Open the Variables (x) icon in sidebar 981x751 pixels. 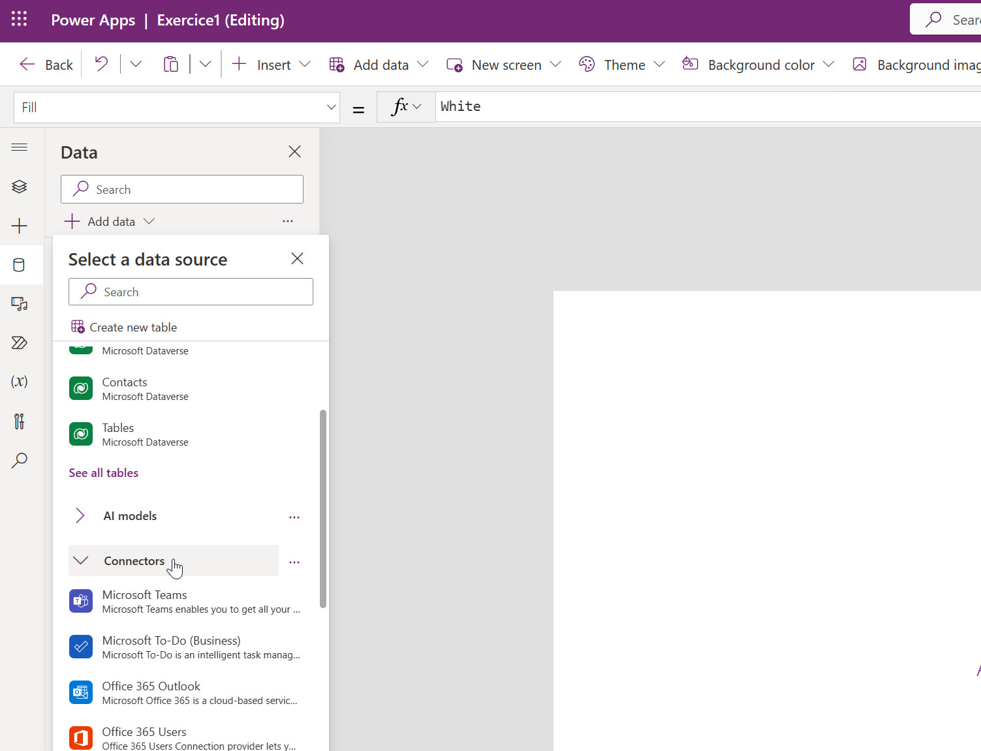click(20, 381)
